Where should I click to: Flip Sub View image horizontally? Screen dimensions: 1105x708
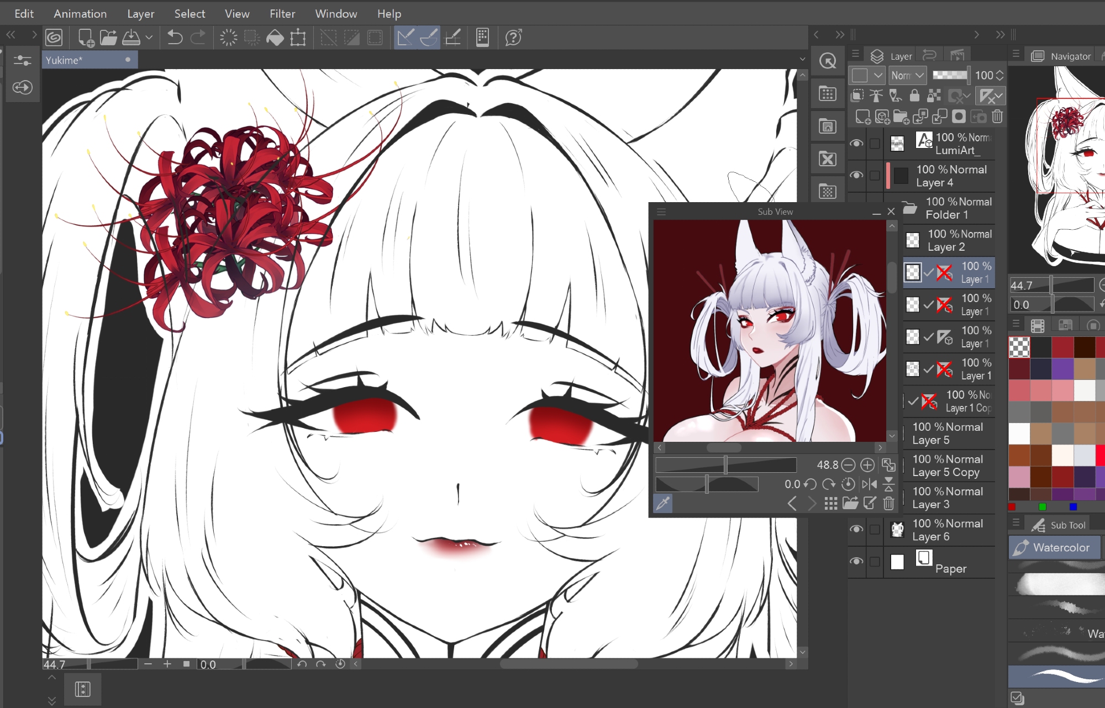(869, 484)
